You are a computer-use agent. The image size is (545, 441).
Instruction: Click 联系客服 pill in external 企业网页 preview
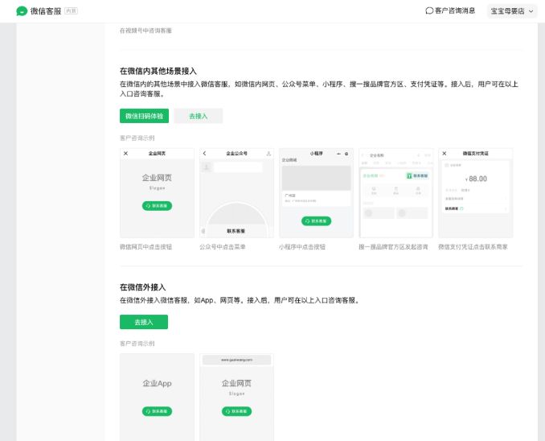pyautogui.click(x=236, y=411)
